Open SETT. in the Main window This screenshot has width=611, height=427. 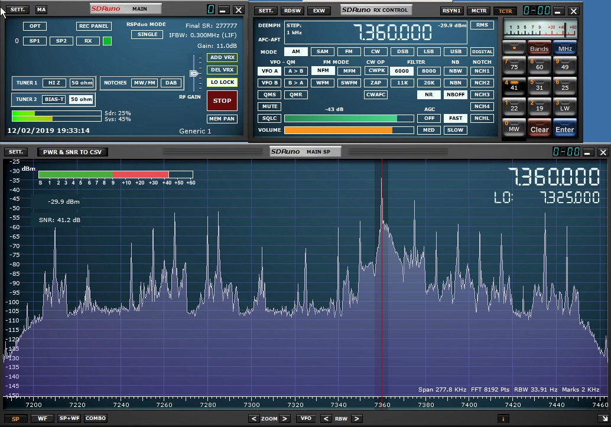pos(18,9)
